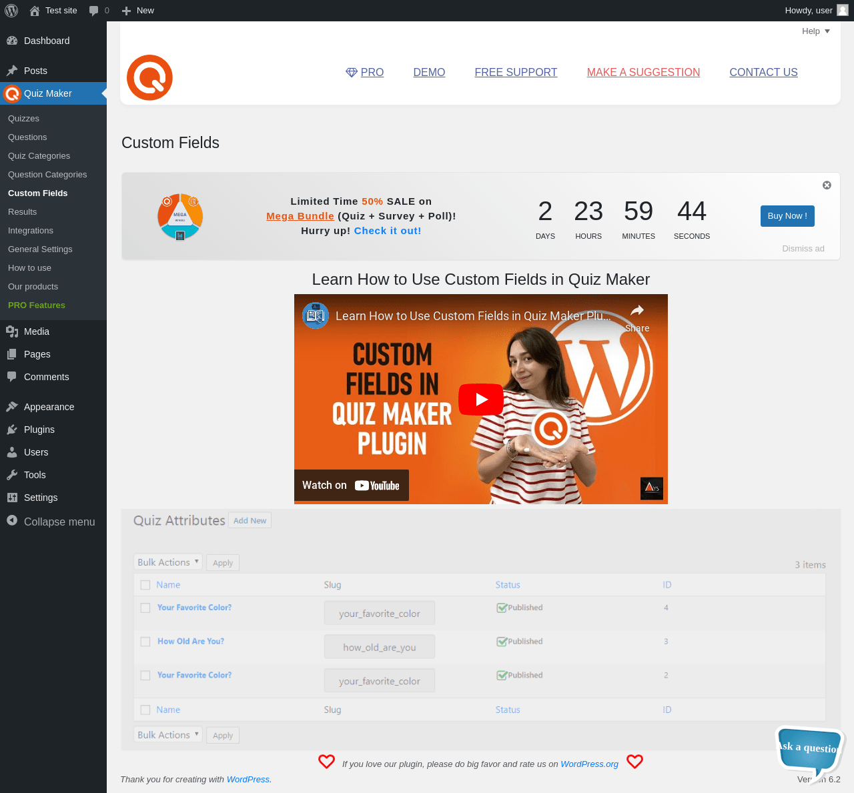854x793 pixels.
Task: Click the Pages sidebar icon
Action: [12, 354]
